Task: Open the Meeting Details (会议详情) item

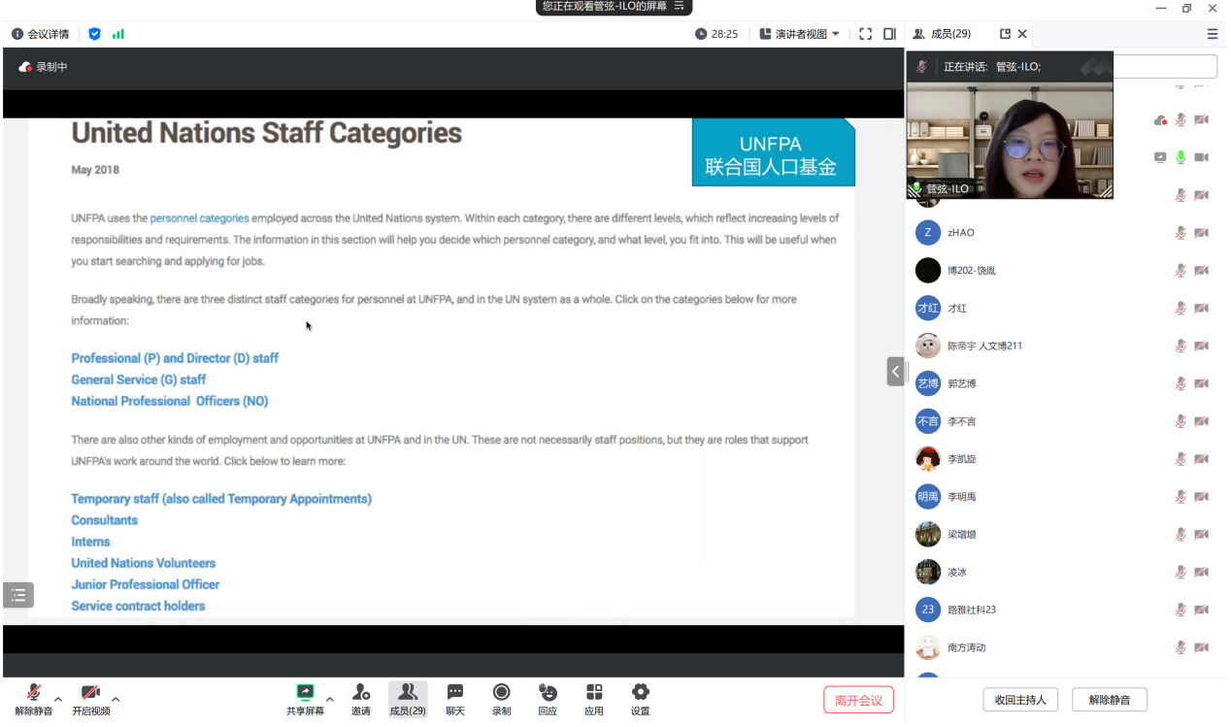Action: tap(40, 34)
